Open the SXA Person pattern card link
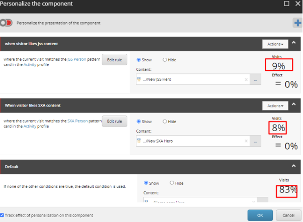The width and height of the screenshot is (303, 222). click(80, 121)
